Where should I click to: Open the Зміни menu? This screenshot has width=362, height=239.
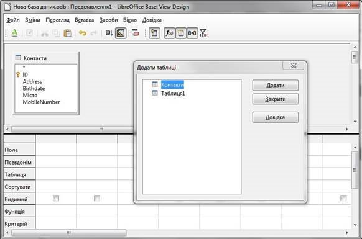pos(32,20)
